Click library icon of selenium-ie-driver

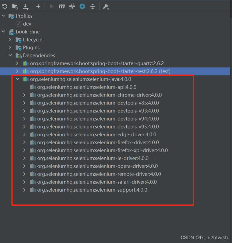point(33,158)
